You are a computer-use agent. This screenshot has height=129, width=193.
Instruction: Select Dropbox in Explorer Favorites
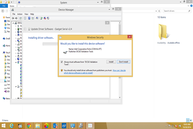[7, 28]
